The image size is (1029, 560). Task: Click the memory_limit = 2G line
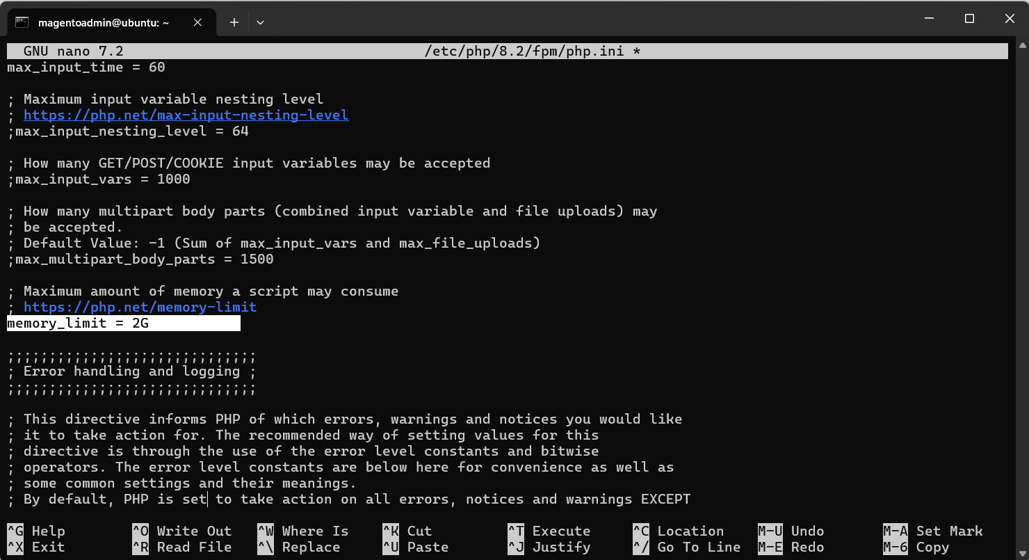[x=78, y=323]
